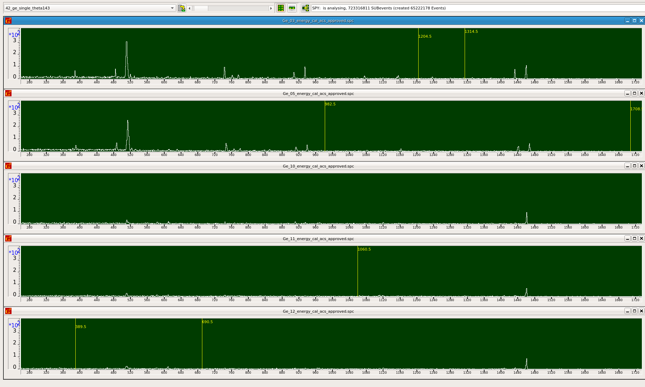
Task: Click the G+ icon of Ge_05 window
Action: pyautogui.click(x=8, y=94)
